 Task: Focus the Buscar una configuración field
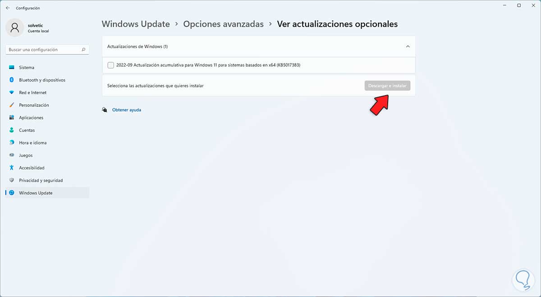click(47, 50)
